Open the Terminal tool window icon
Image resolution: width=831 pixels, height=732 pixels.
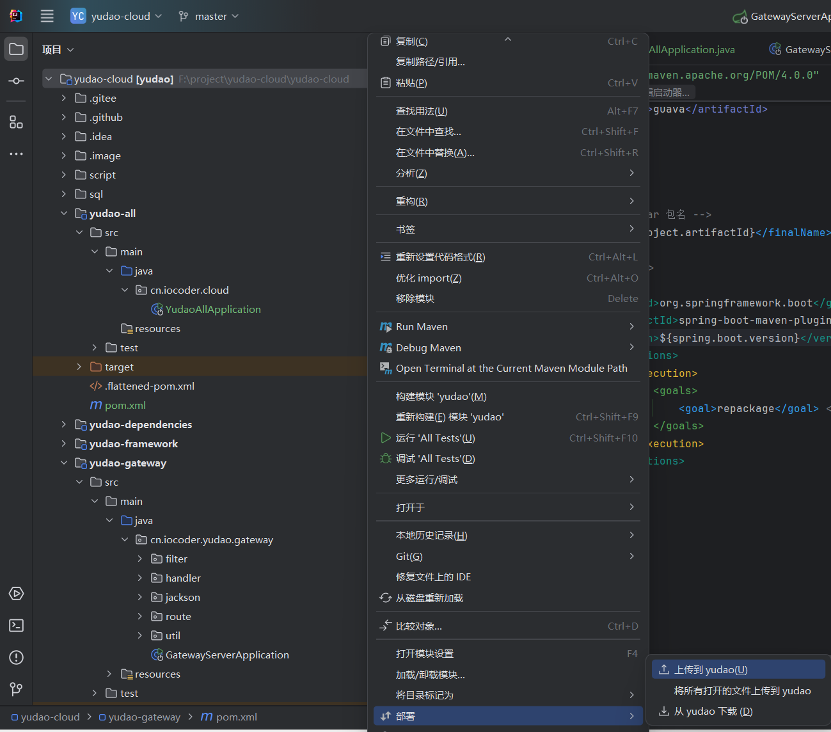16,626
